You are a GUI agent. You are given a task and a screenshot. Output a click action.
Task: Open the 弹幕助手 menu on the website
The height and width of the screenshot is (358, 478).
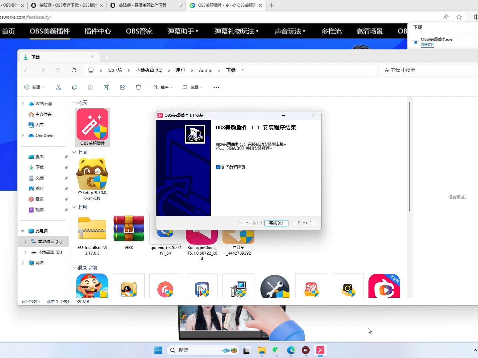(183, 31)
